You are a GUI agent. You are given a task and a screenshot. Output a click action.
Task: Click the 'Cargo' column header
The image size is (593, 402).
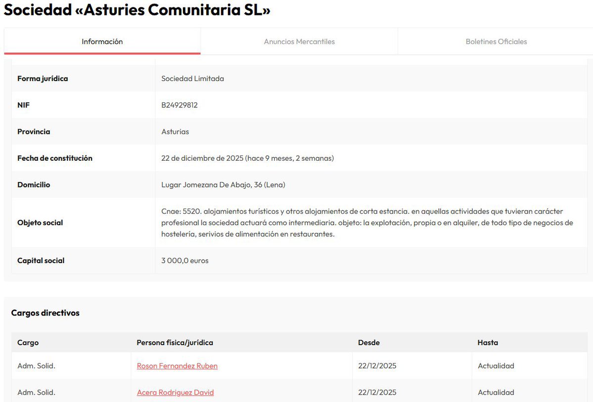(x=28, y=343)
